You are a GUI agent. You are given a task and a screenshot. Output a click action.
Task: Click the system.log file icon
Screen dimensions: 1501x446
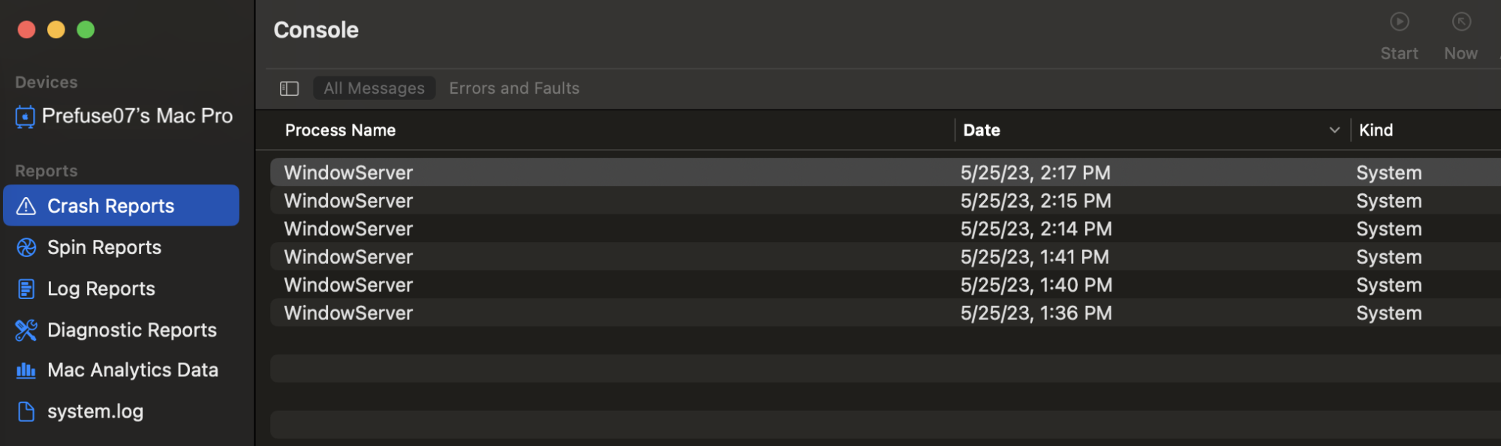pos(26,412)
